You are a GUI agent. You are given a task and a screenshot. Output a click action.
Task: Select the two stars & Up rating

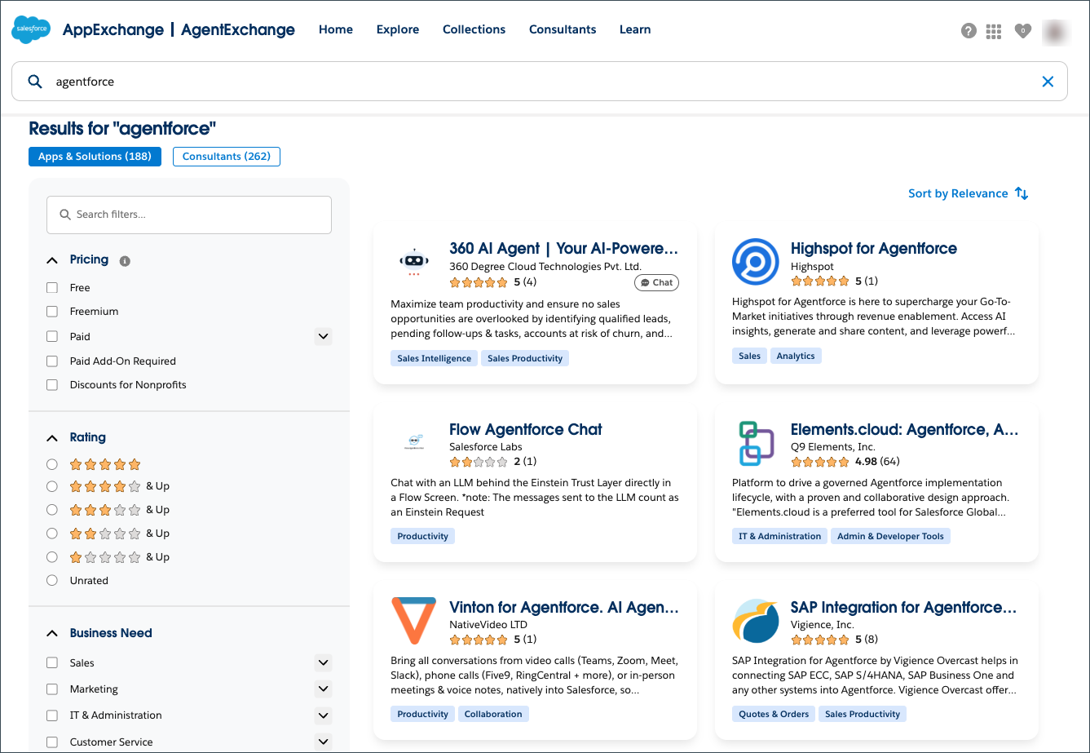(x=52, y=534)
